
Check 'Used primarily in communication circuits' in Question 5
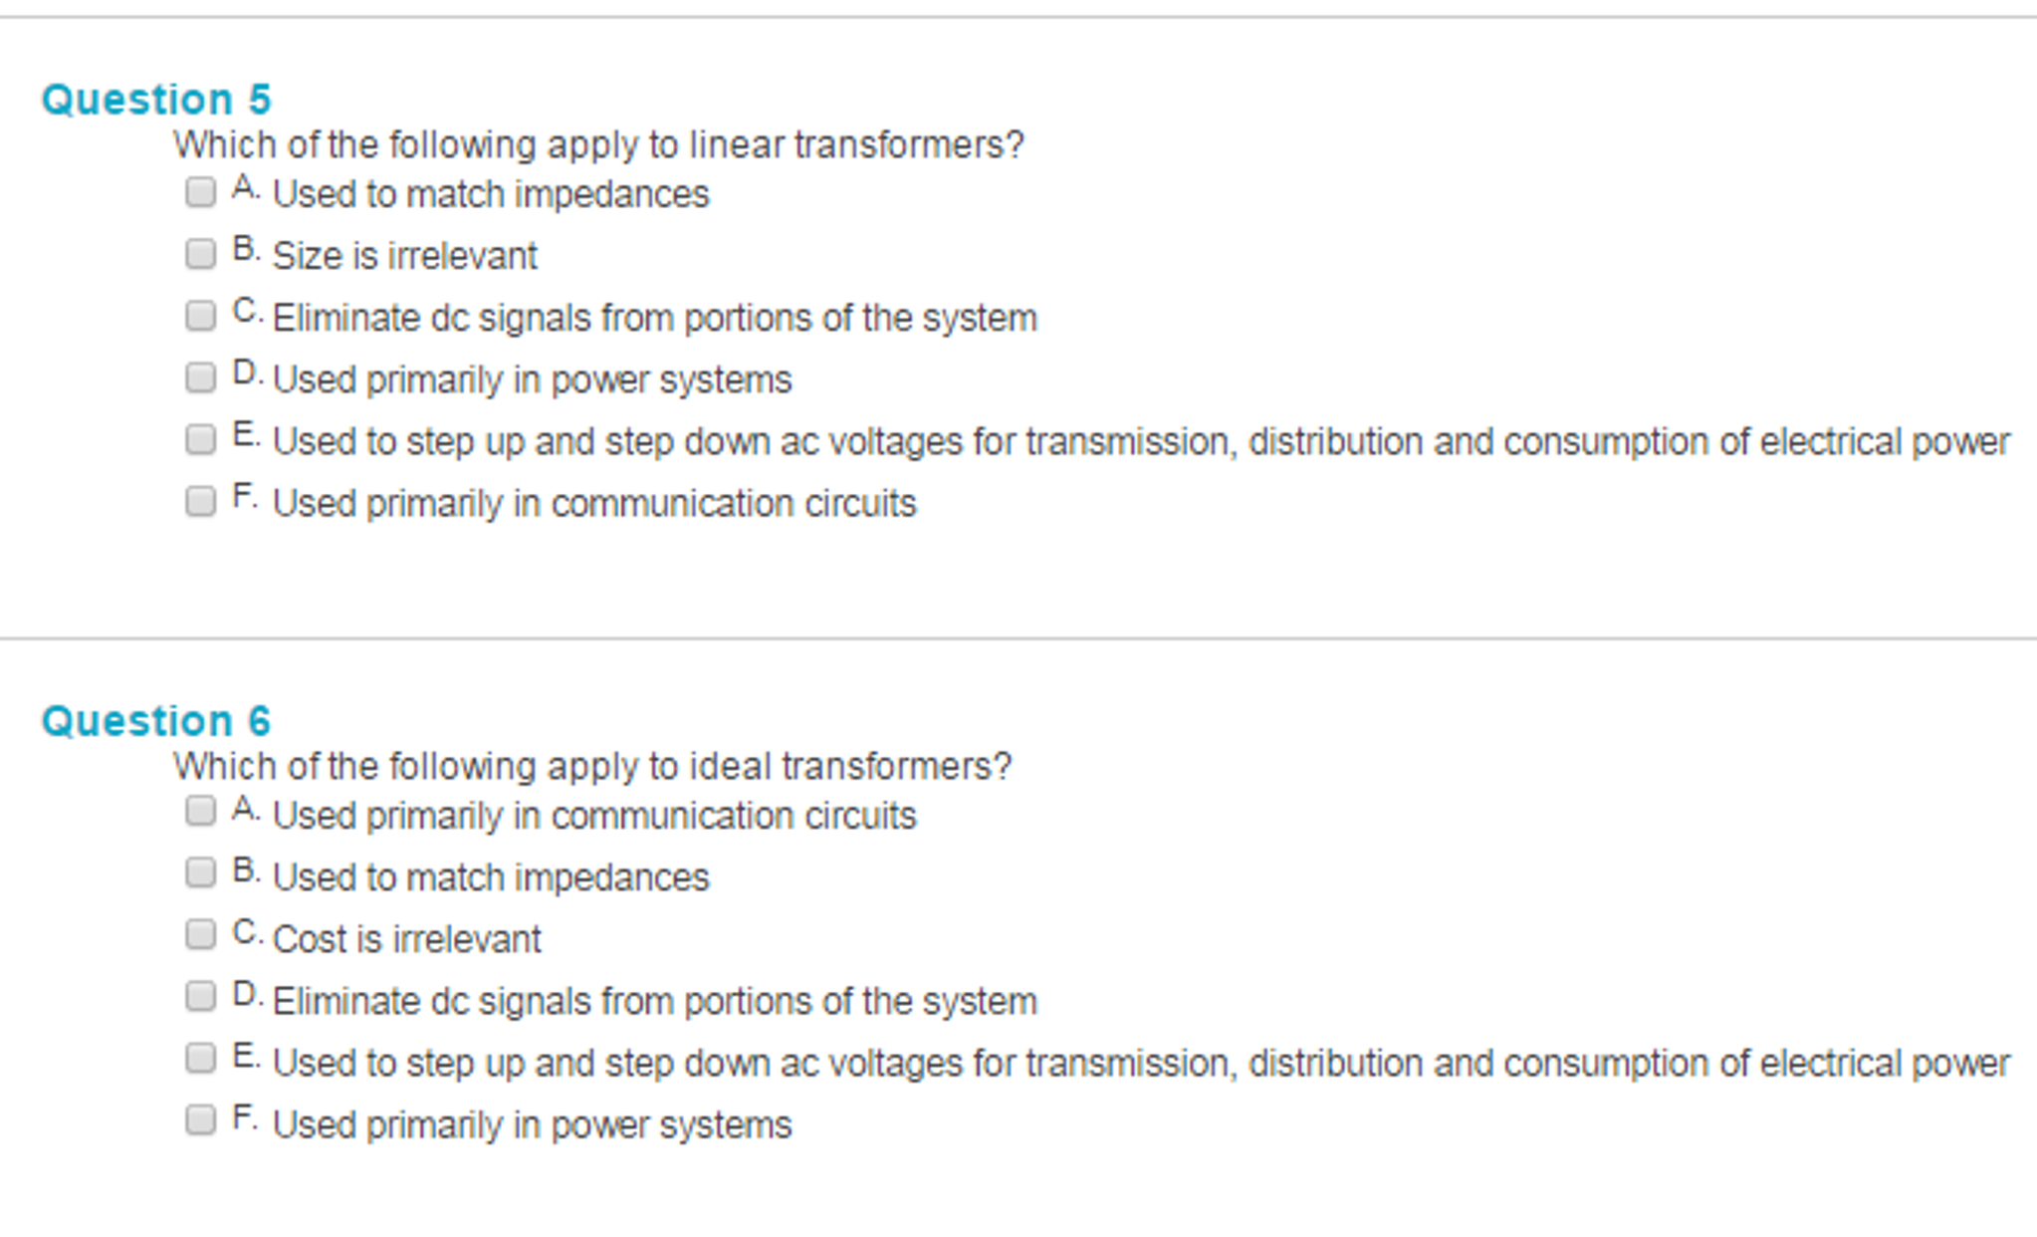pos(200,500)
